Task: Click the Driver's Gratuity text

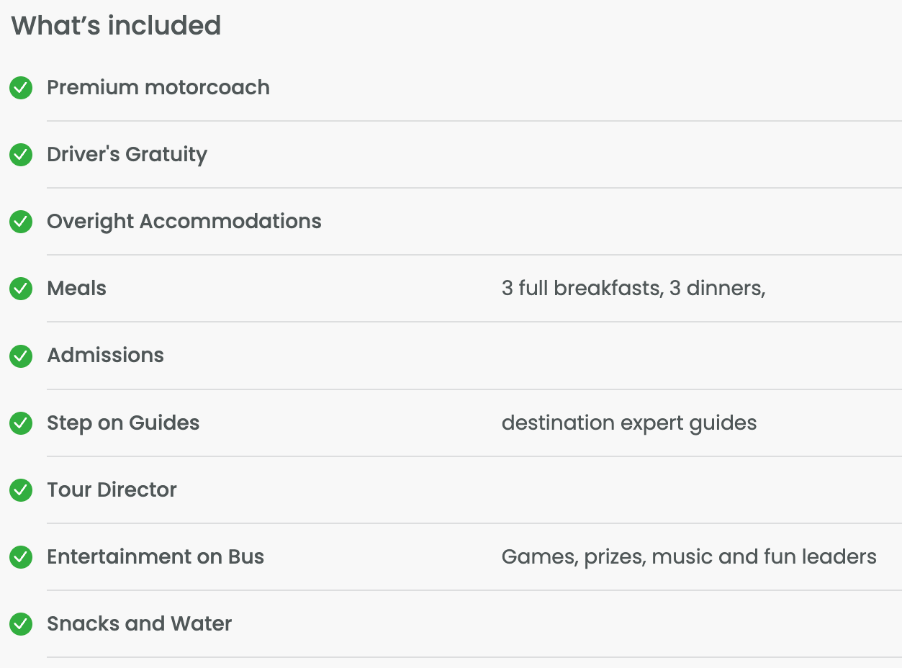Action: click(127, 155)
